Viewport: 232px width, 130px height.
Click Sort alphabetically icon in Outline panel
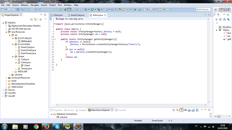tap(224, 19)
